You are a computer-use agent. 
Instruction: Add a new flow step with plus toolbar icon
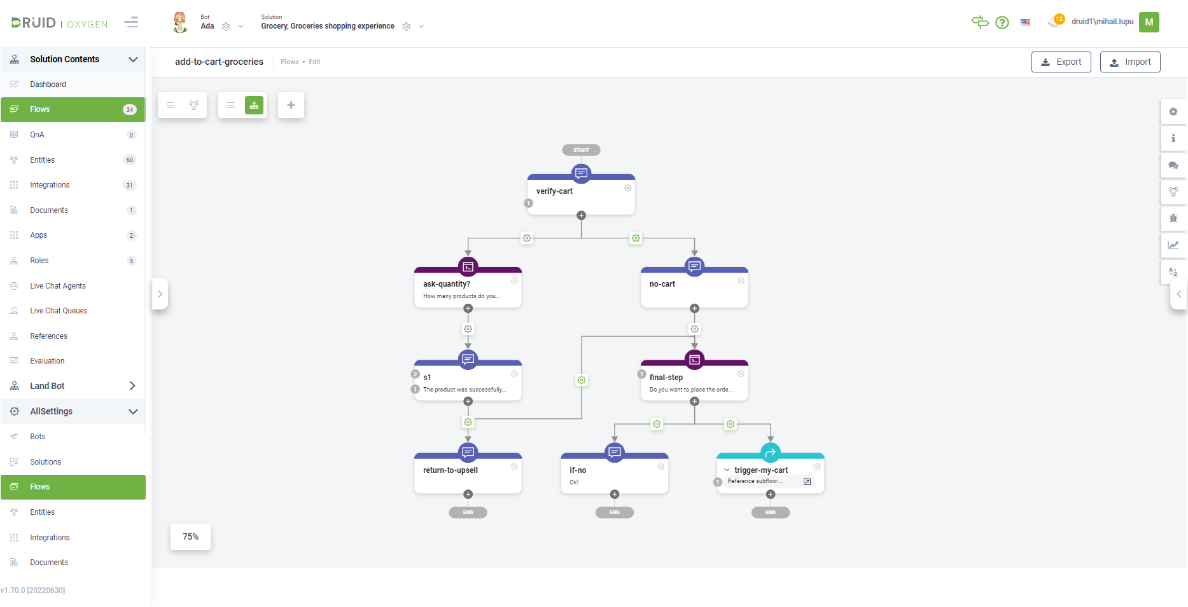pyautogui.click(x=291, y=105)
